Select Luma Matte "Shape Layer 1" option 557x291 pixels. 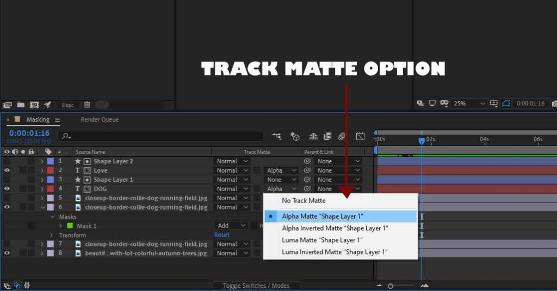[x=322, y=240]
